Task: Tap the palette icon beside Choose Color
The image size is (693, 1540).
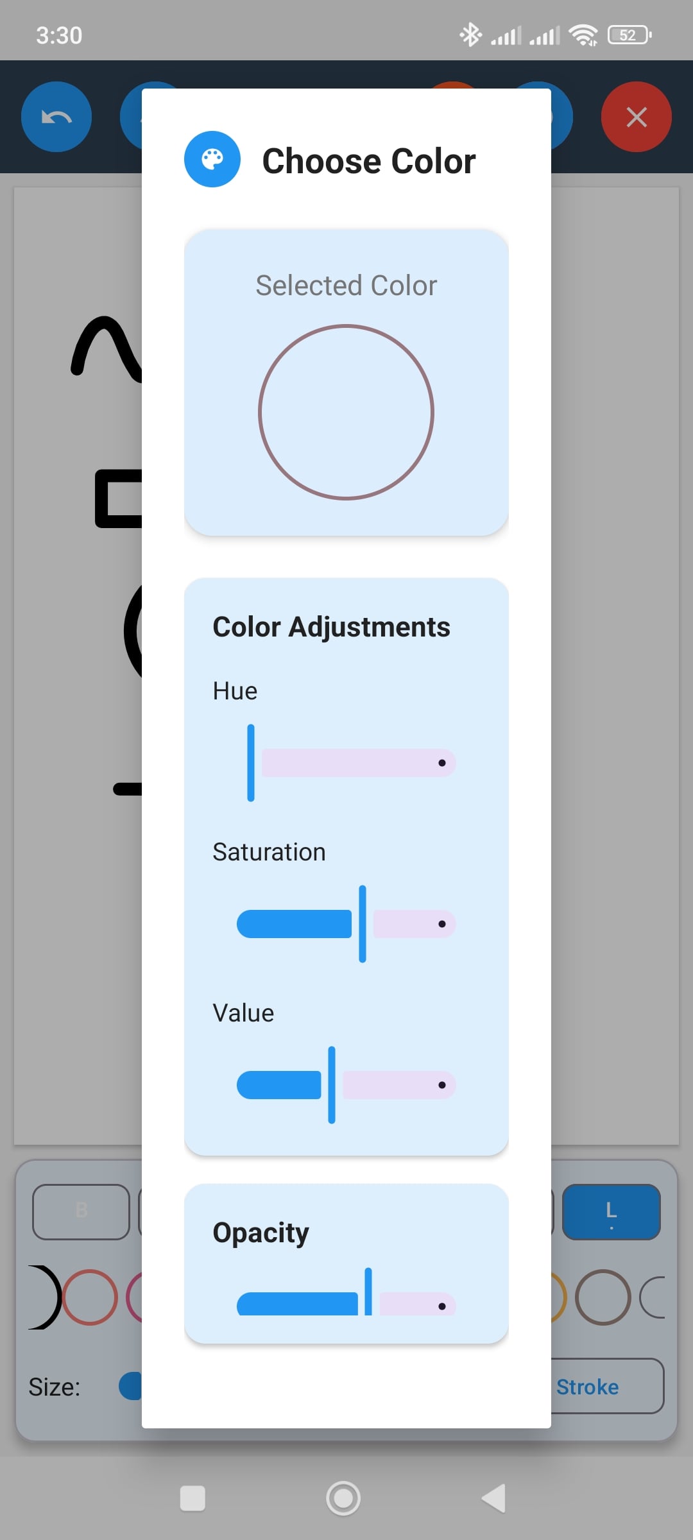Action: point(212,159)
